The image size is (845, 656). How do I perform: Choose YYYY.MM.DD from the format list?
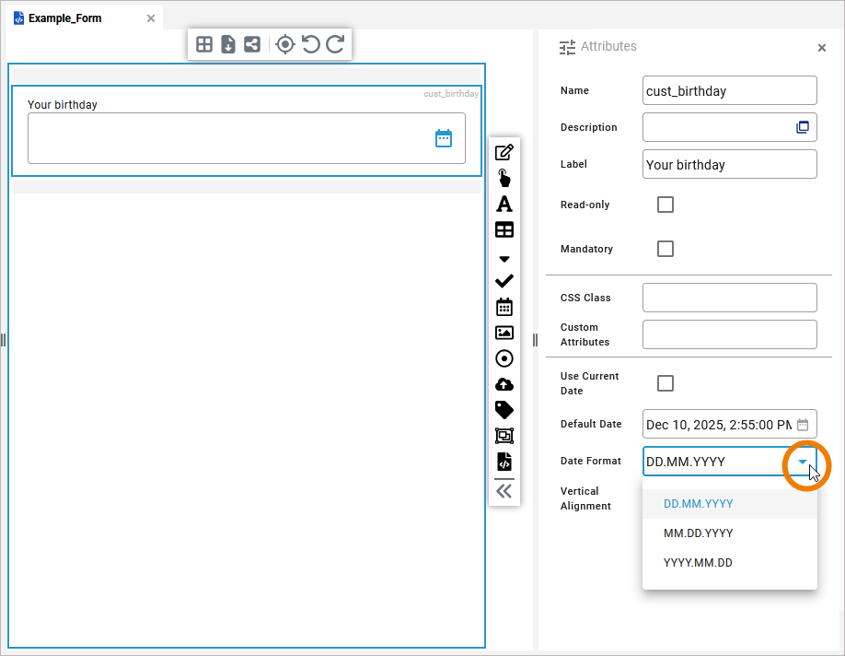[x=699, y=563]
